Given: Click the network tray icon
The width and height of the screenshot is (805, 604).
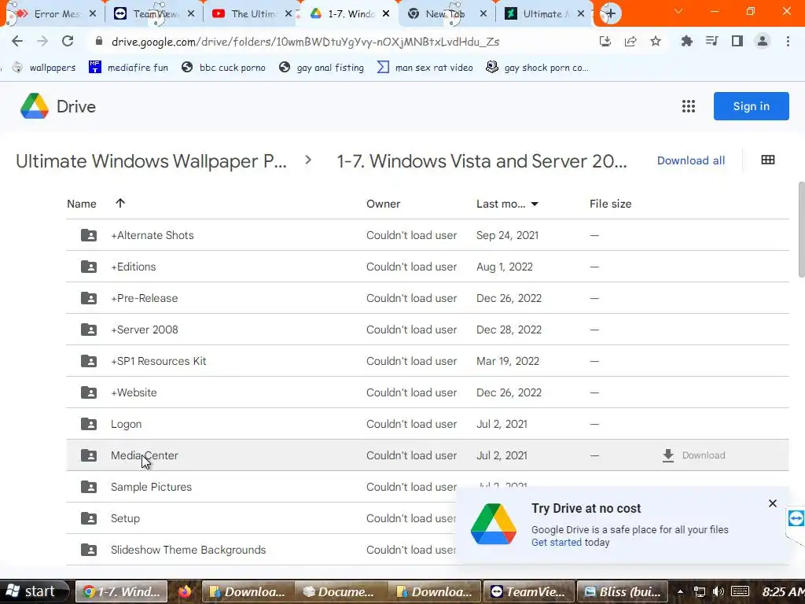Looking at the screenshot, I should pyautogui.click(x=699, y=591).
